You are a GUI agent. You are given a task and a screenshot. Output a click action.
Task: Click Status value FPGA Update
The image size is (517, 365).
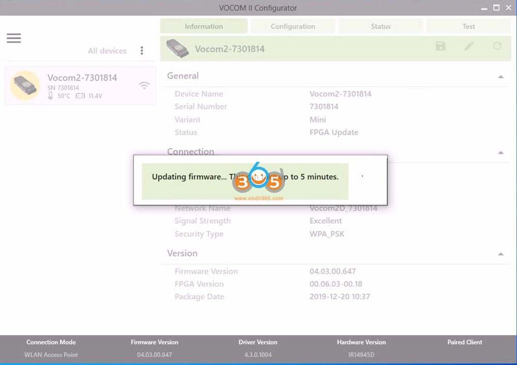(333, 132)
